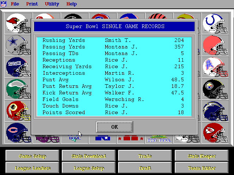The width and height of the screenshot is (234, 175).
Task: Click the value 47.5
Action: coord(177,93)
